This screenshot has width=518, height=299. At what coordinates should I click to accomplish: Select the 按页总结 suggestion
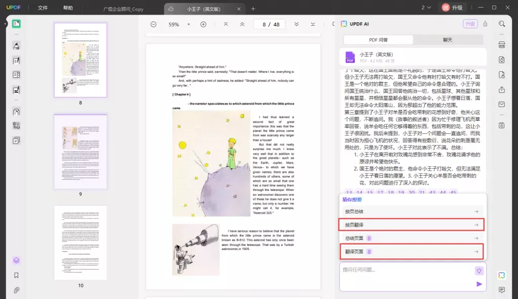pos(412,212)
